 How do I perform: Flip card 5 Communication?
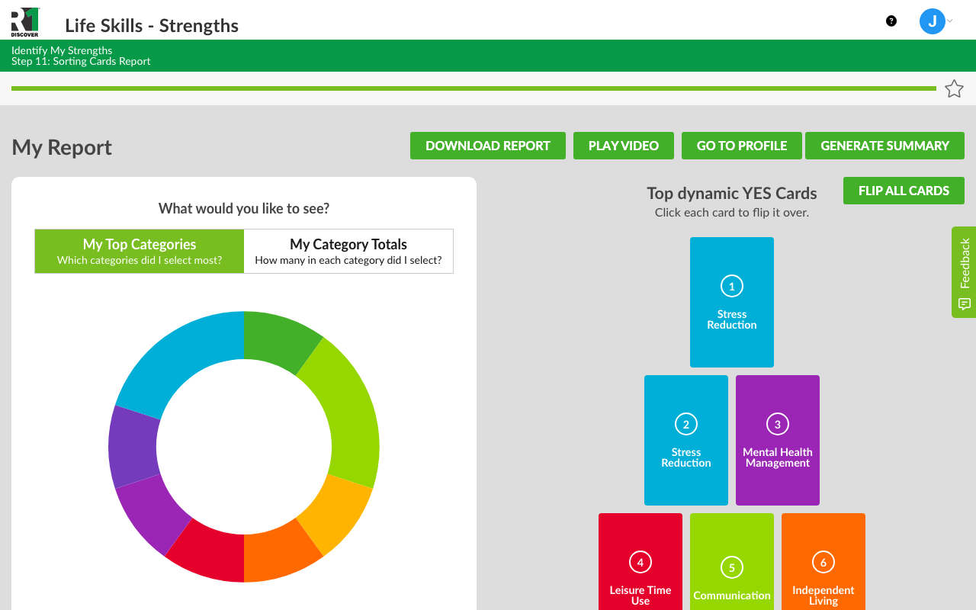[732, 562]
